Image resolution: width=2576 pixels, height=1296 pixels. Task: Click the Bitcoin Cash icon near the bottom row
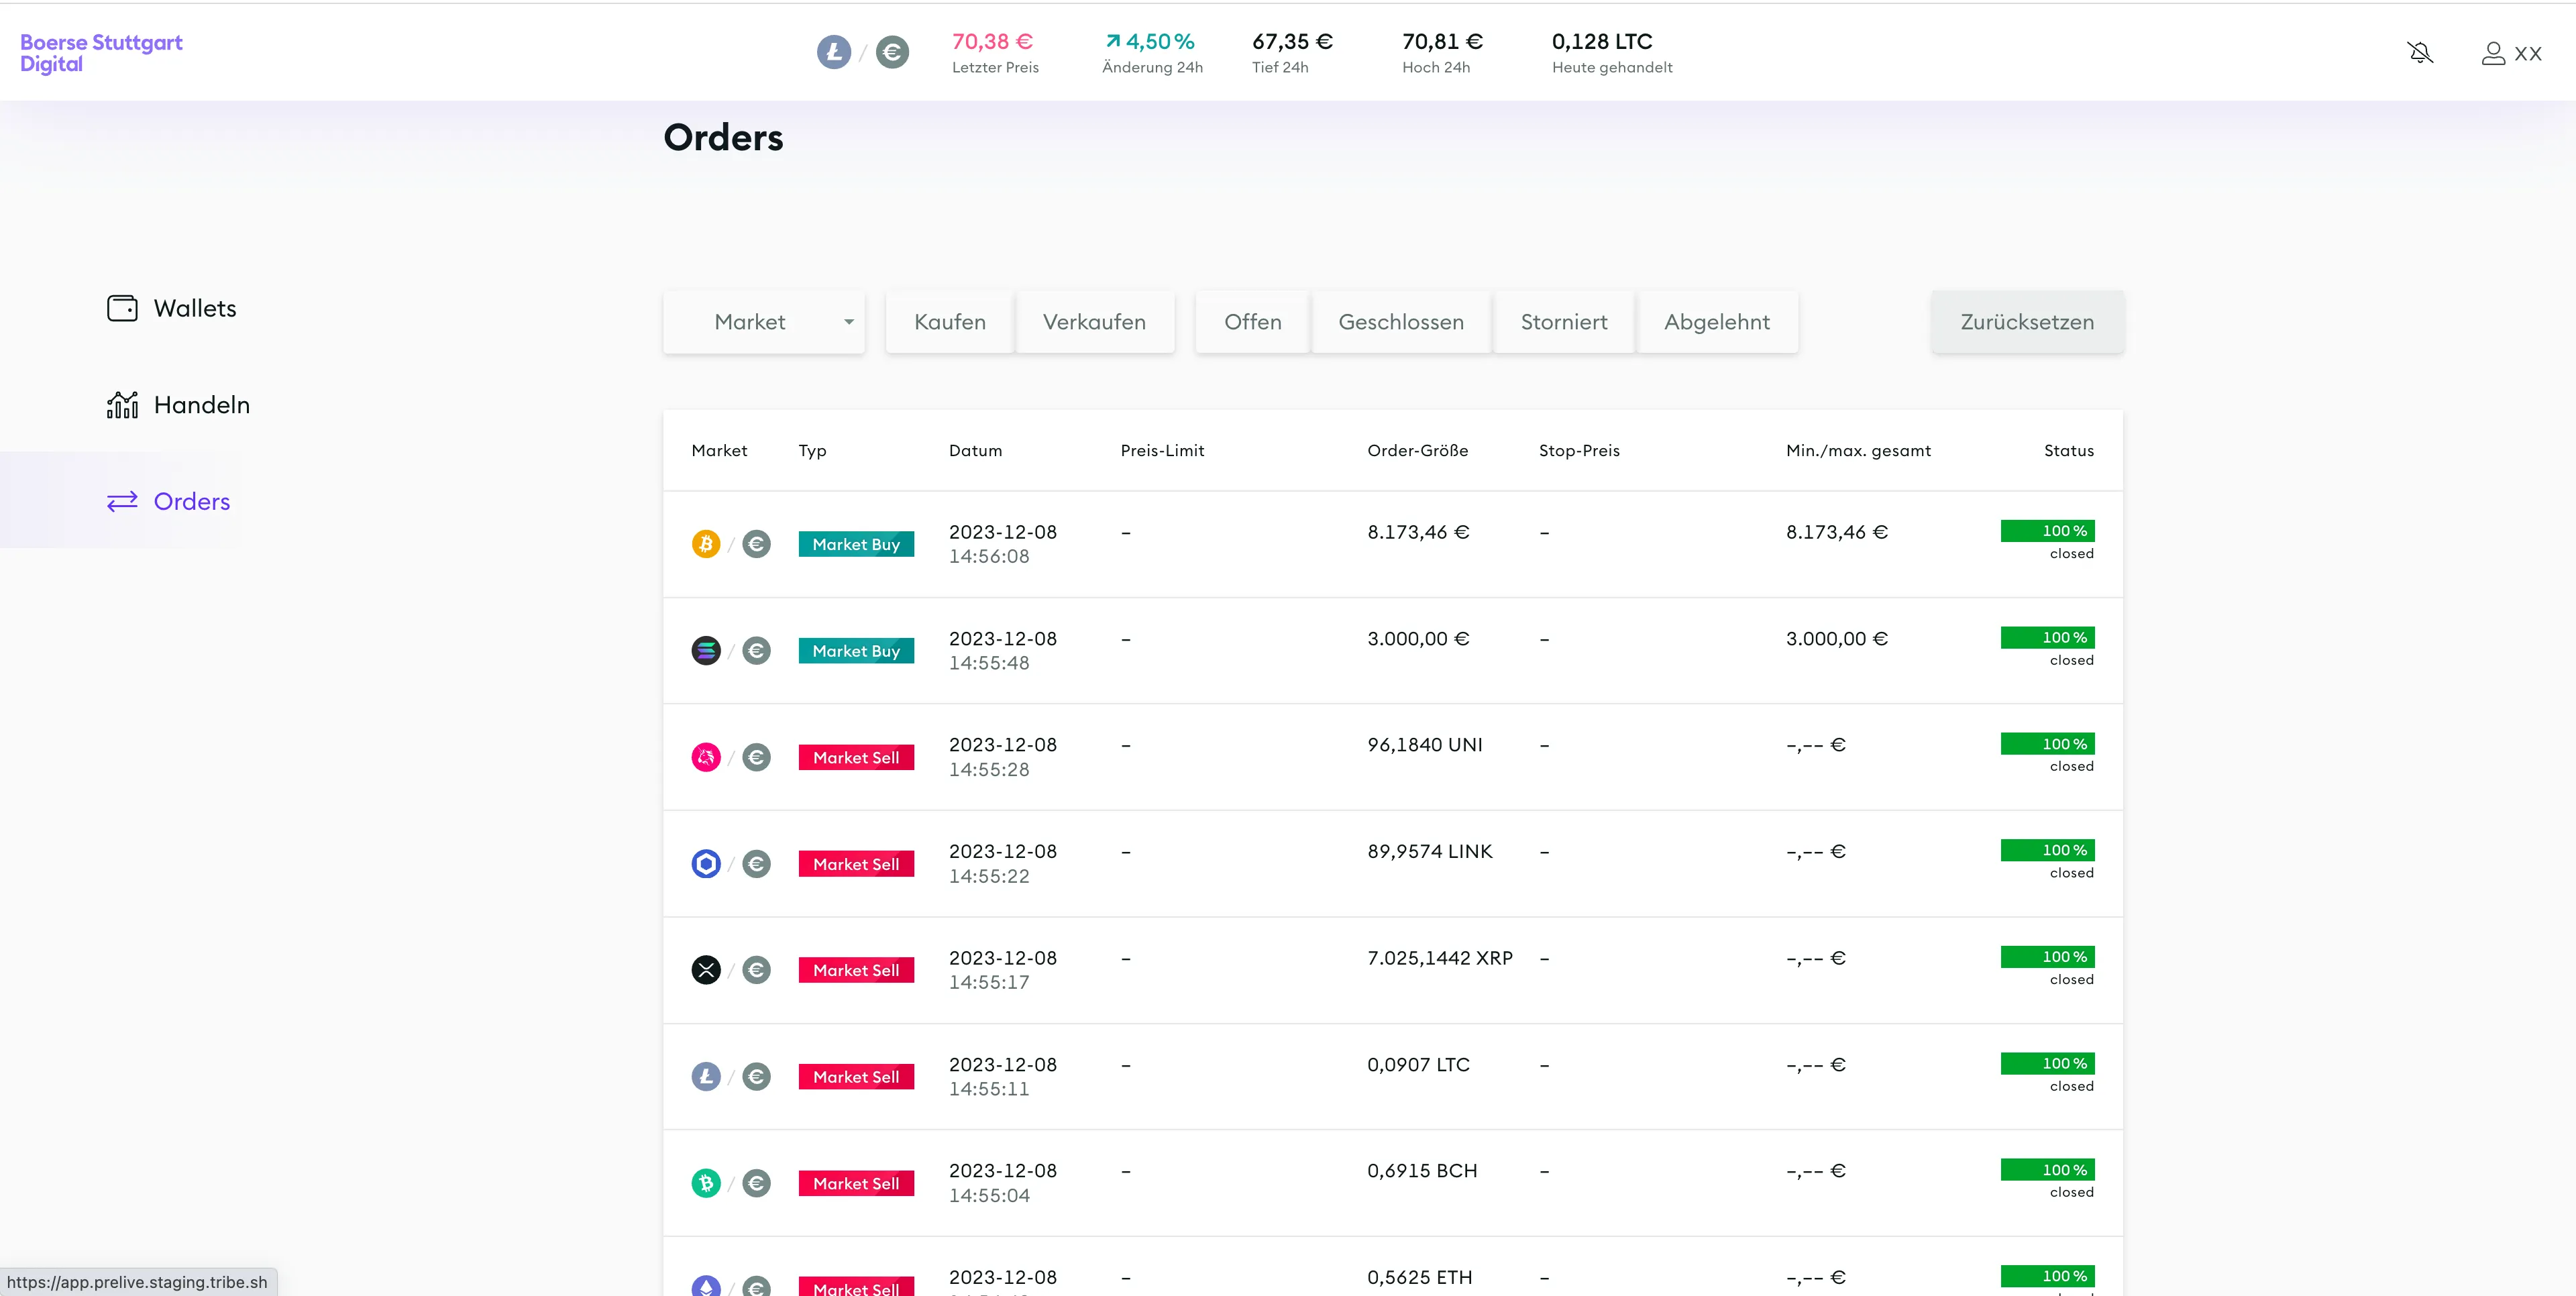707,1183
